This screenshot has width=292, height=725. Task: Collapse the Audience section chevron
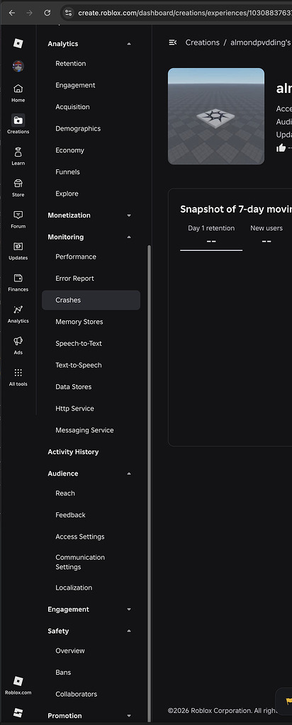coord(129,474)
